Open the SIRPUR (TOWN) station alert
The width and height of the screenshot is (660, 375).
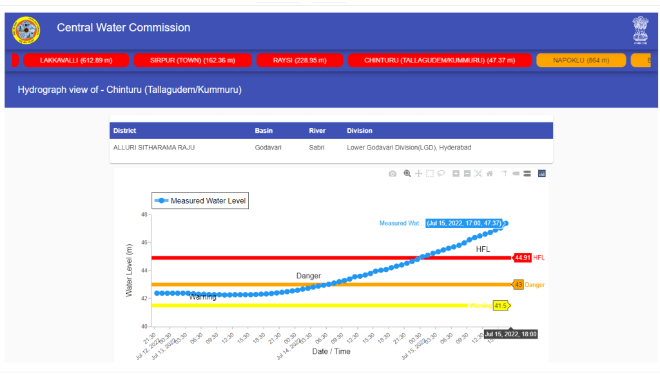pyautogui.click(x=192, y=61)
